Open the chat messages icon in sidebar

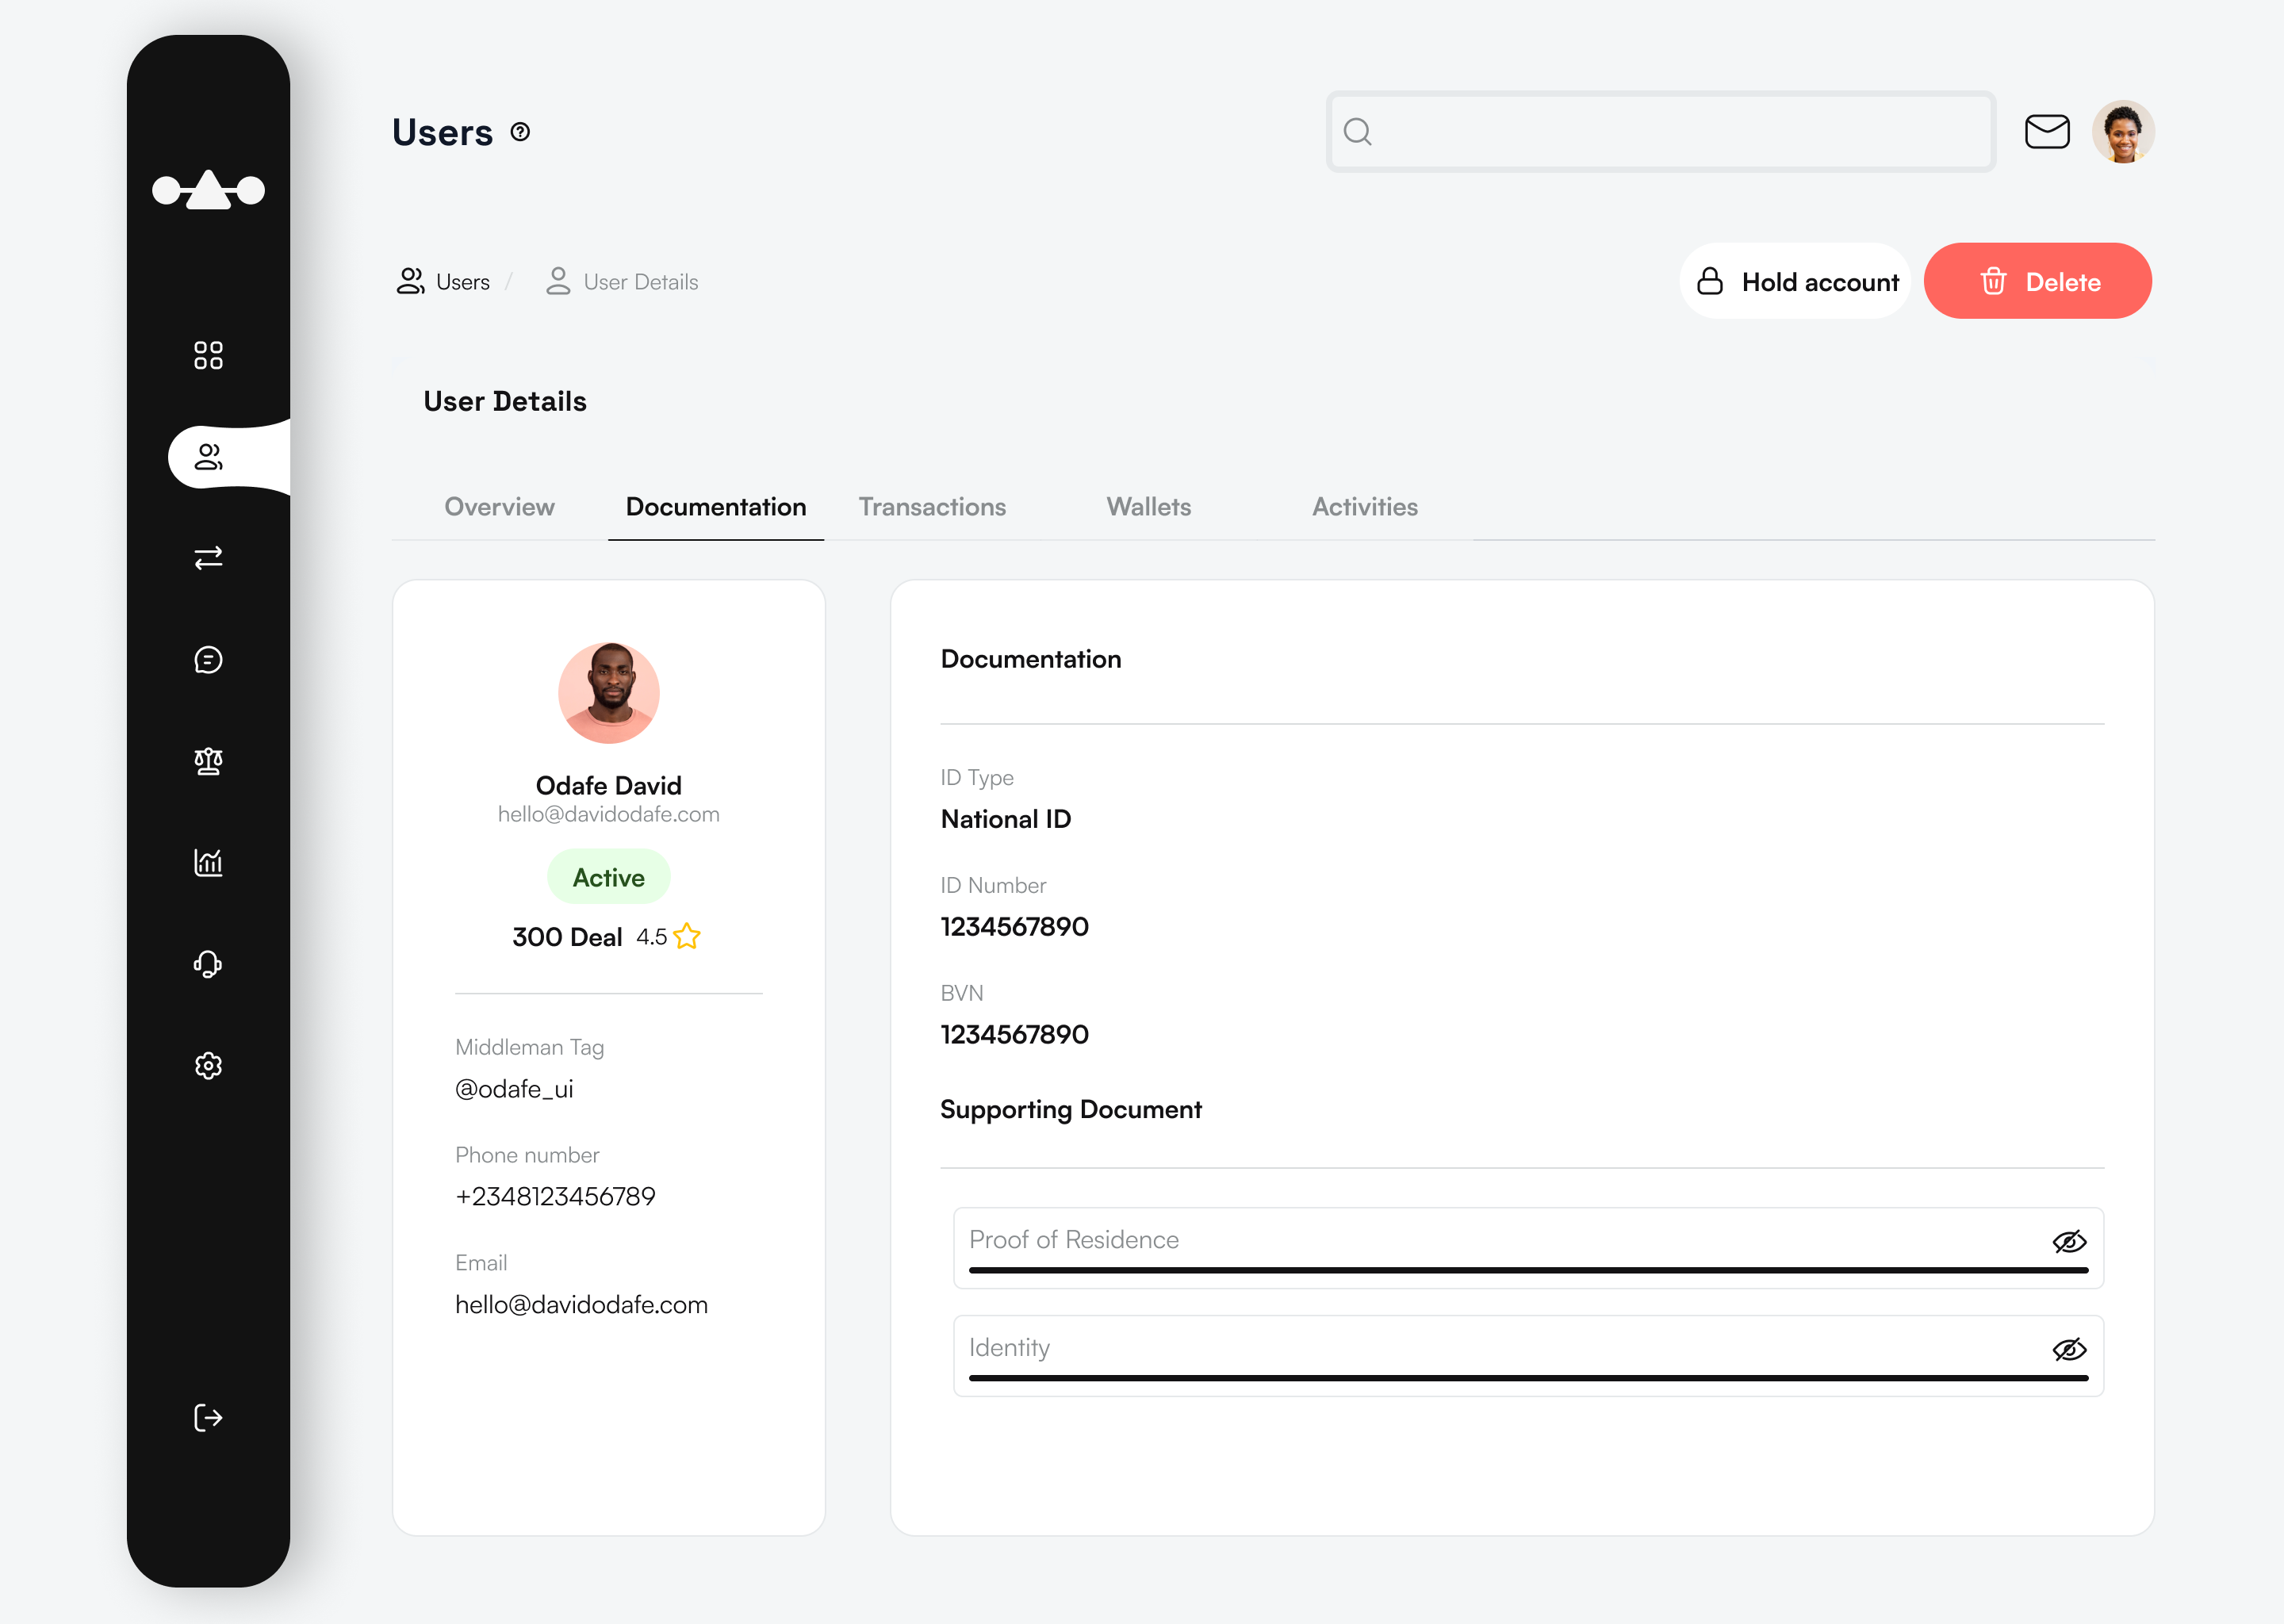click(208, 660)
